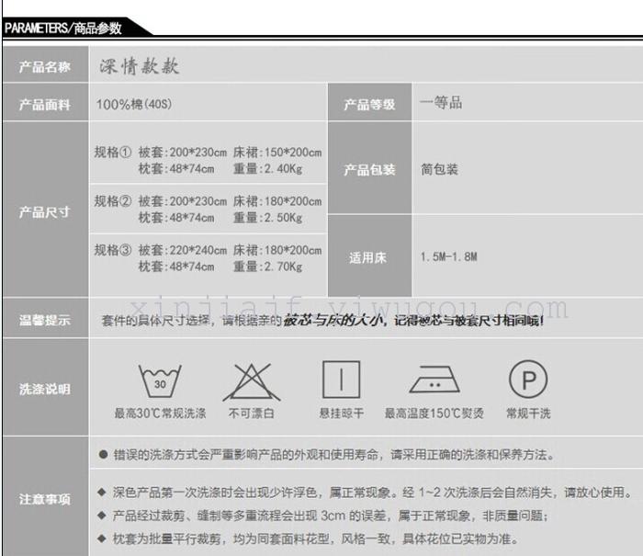Select the 一等品 grade value
This screenshot has width=643, height=556.
(441, 103)
